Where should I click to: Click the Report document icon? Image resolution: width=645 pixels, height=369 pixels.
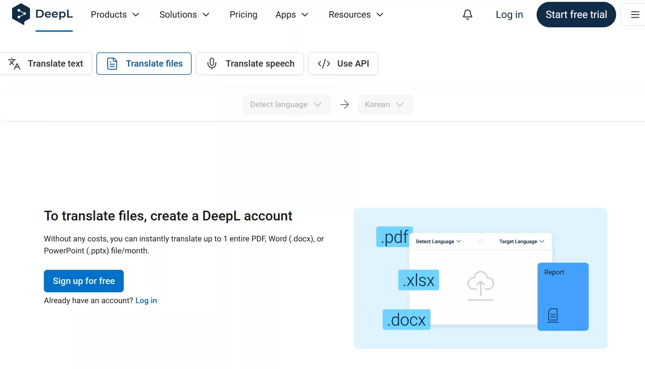553,315
